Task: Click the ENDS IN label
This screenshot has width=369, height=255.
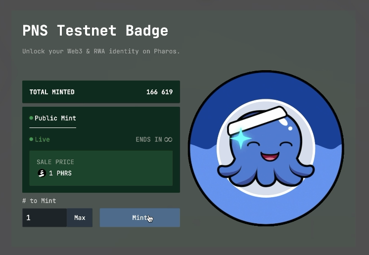Action: [x=148, y=139]
